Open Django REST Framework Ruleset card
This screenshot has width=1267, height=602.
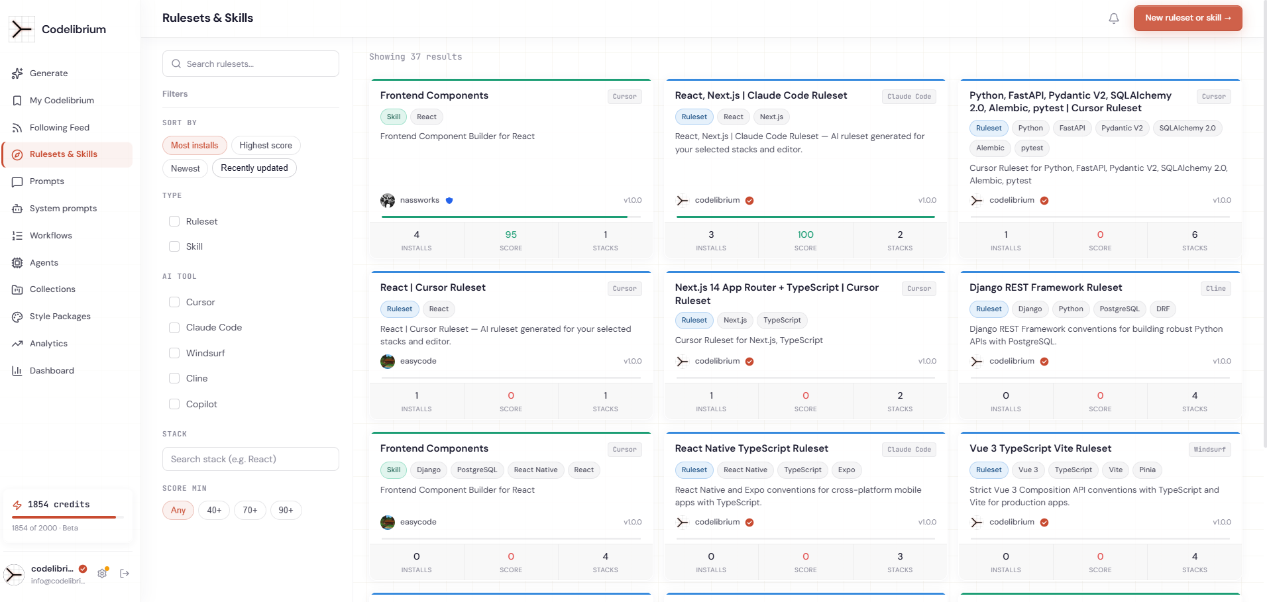[x=1046, y=287]
